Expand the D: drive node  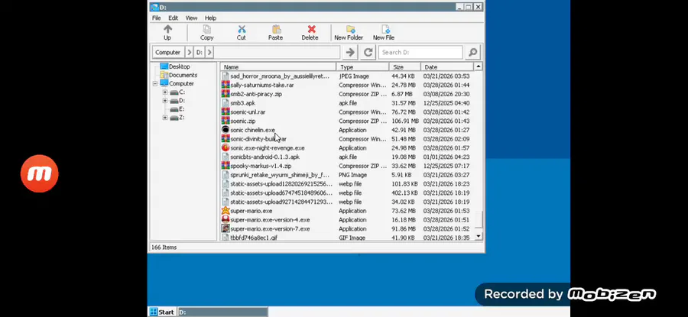click(165, 100)
